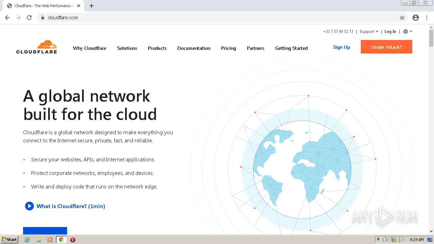Open the Chrome profile avatar icon
434x244 pixels.
[416, 18]
